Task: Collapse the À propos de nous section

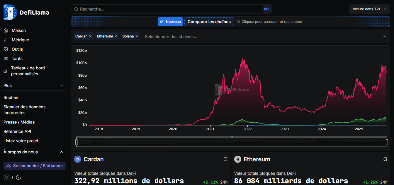Action: coord(61,152)
